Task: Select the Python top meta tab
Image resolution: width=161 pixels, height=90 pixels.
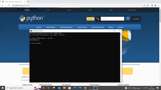Action: tap(27, 10)
